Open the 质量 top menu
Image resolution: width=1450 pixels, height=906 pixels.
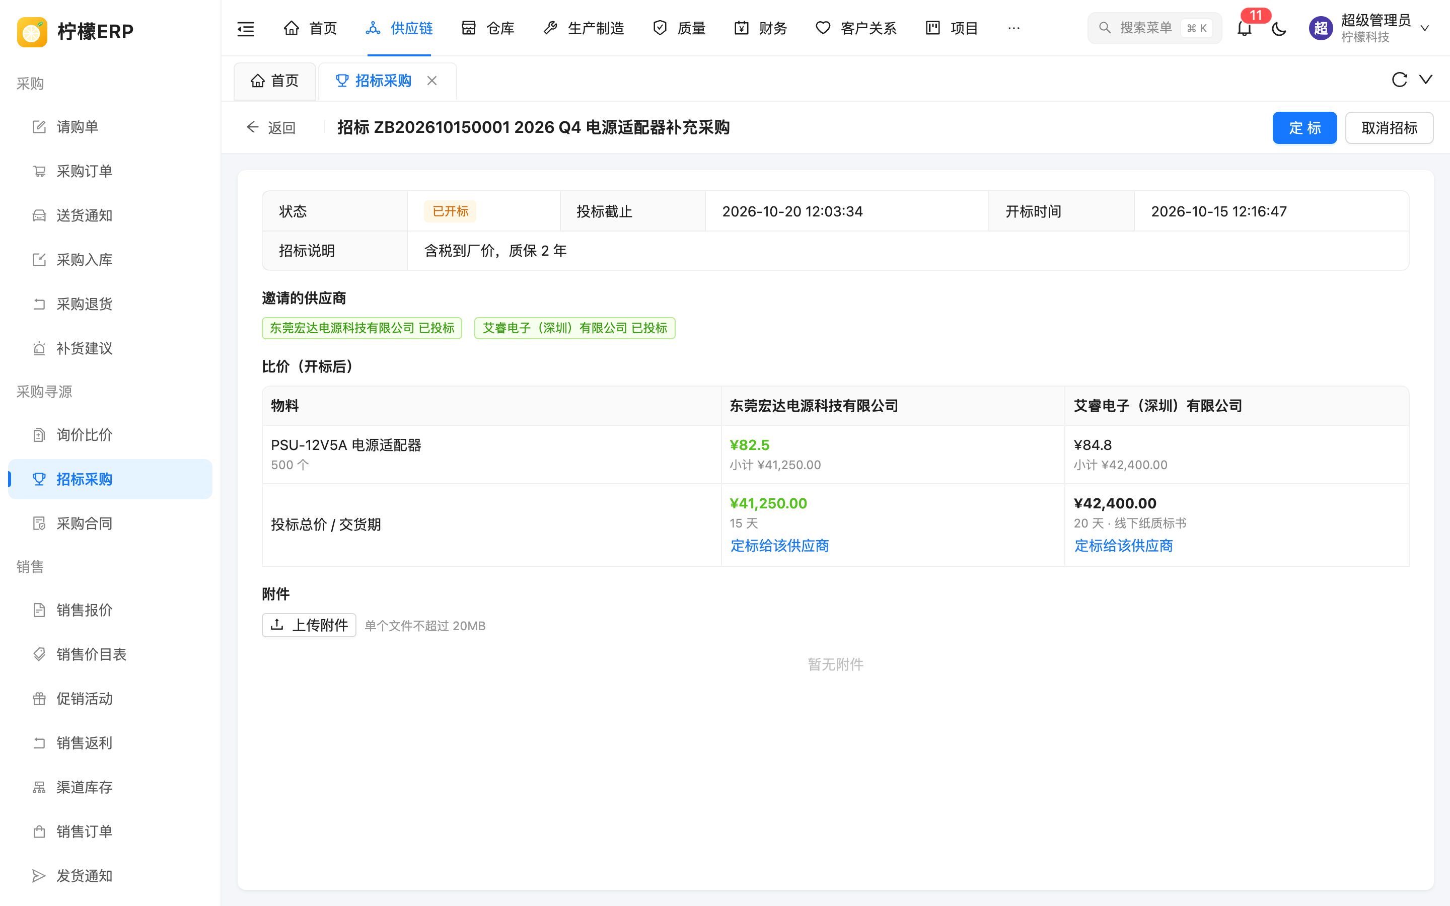click(x=679, y=28)
